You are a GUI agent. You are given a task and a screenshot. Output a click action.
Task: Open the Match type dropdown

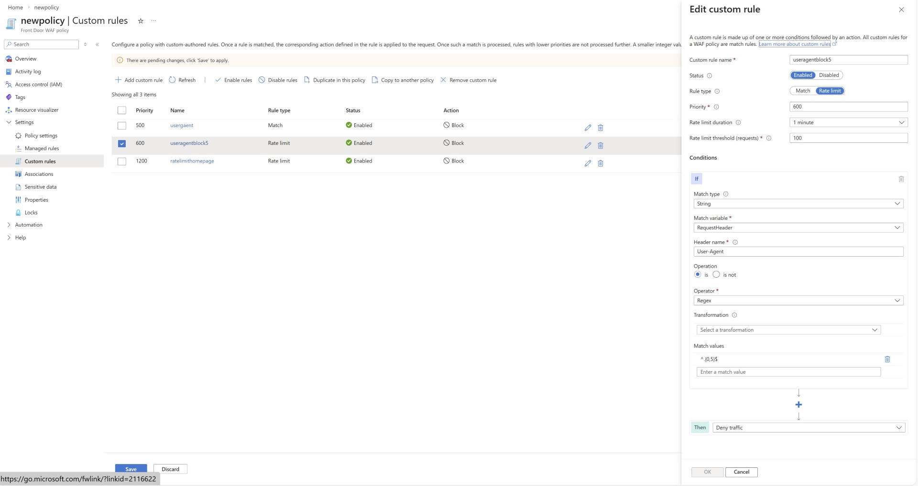[798, 204]
